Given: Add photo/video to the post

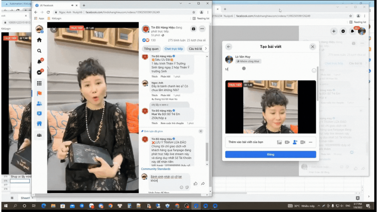Looking at the screenshot, I should click(x=279, y=142).
